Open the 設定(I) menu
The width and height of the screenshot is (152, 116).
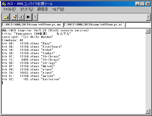point(43,9)
